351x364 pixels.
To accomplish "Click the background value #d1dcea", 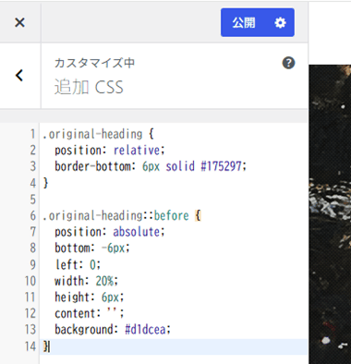I will (x=145, y=330).
